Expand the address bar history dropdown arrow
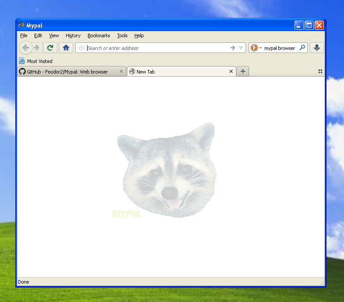344x302 pixels. click(241, 48)
